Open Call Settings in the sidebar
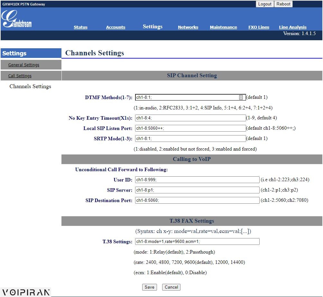This screenshot has width=323, height=297. [20, 76]
